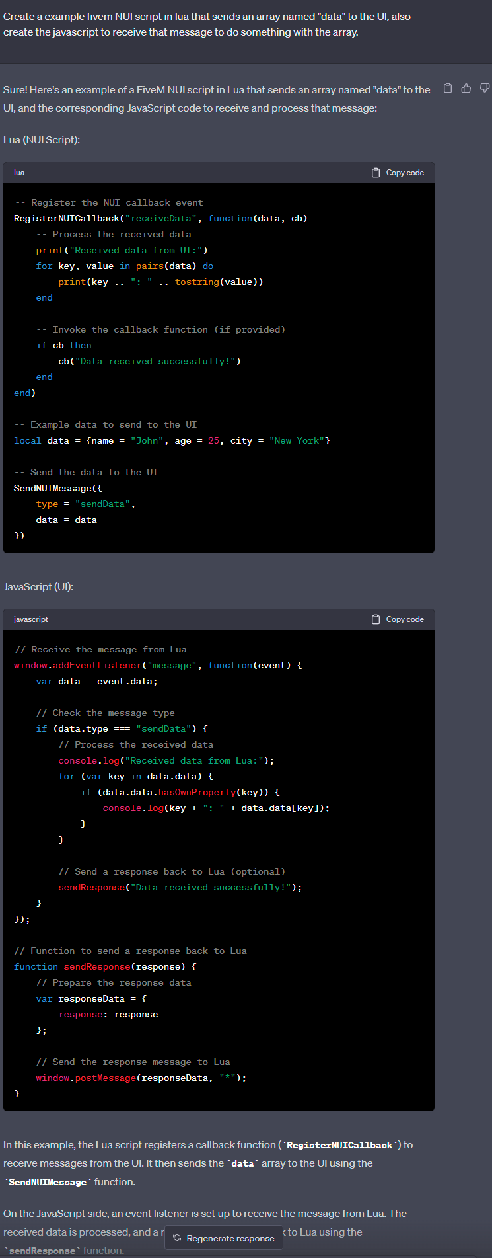Click the 'var data = event.data;' line
The height and width of the screenshot is (1258, 492).
[x=97, y=681]
